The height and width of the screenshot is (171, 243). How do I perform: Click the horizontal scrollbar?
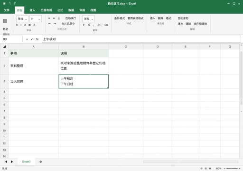click(x=191, y=162)
